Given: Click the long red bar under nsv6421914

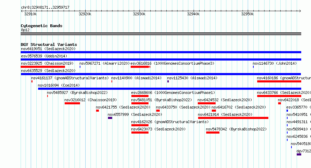Looking at the screenshot, I should 233,118.
